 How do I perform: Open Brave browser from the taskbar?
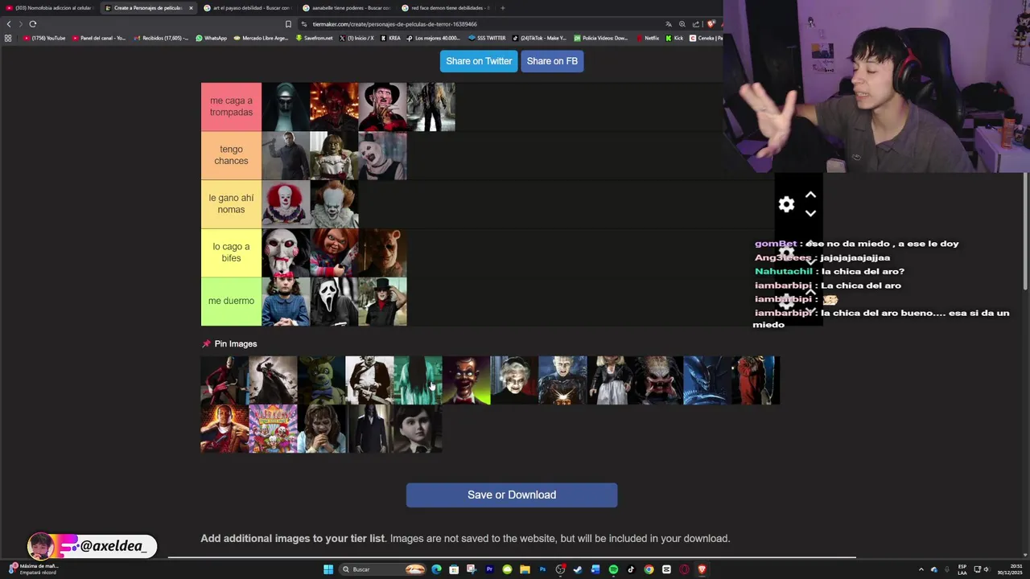[x=702, y=569]
